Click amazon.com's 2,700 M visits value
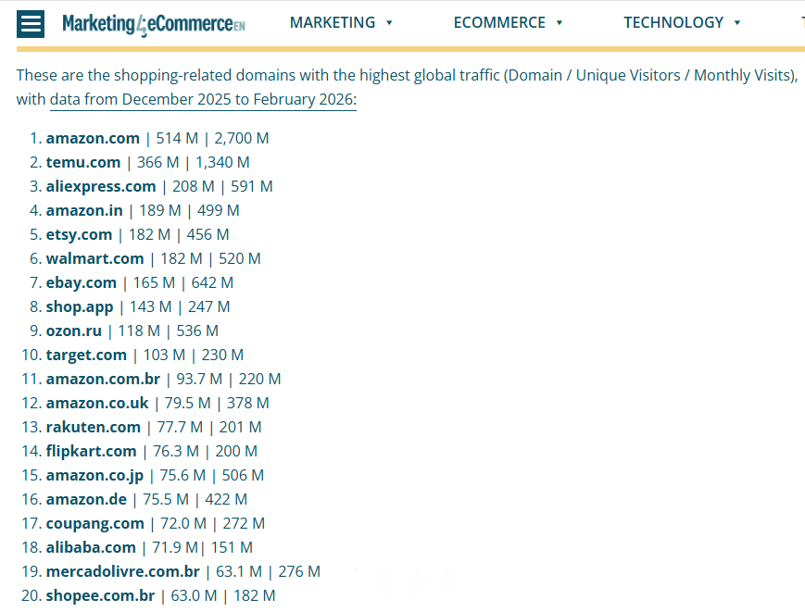805x612 pixels. pos(241,139)
